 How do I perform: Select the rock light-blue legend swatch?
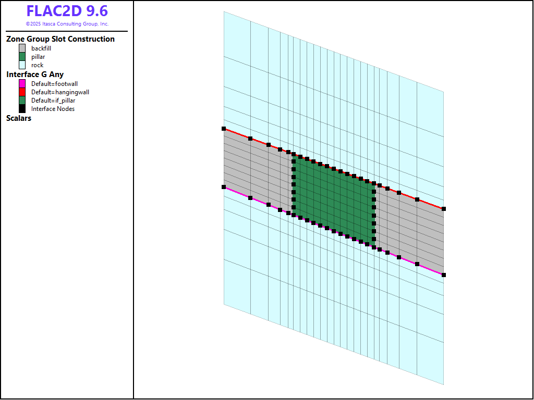point(22,65)
